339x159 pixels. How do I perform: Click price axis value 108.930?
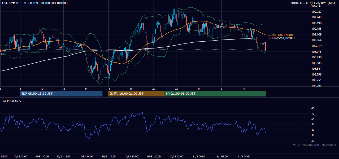point(316,57)
